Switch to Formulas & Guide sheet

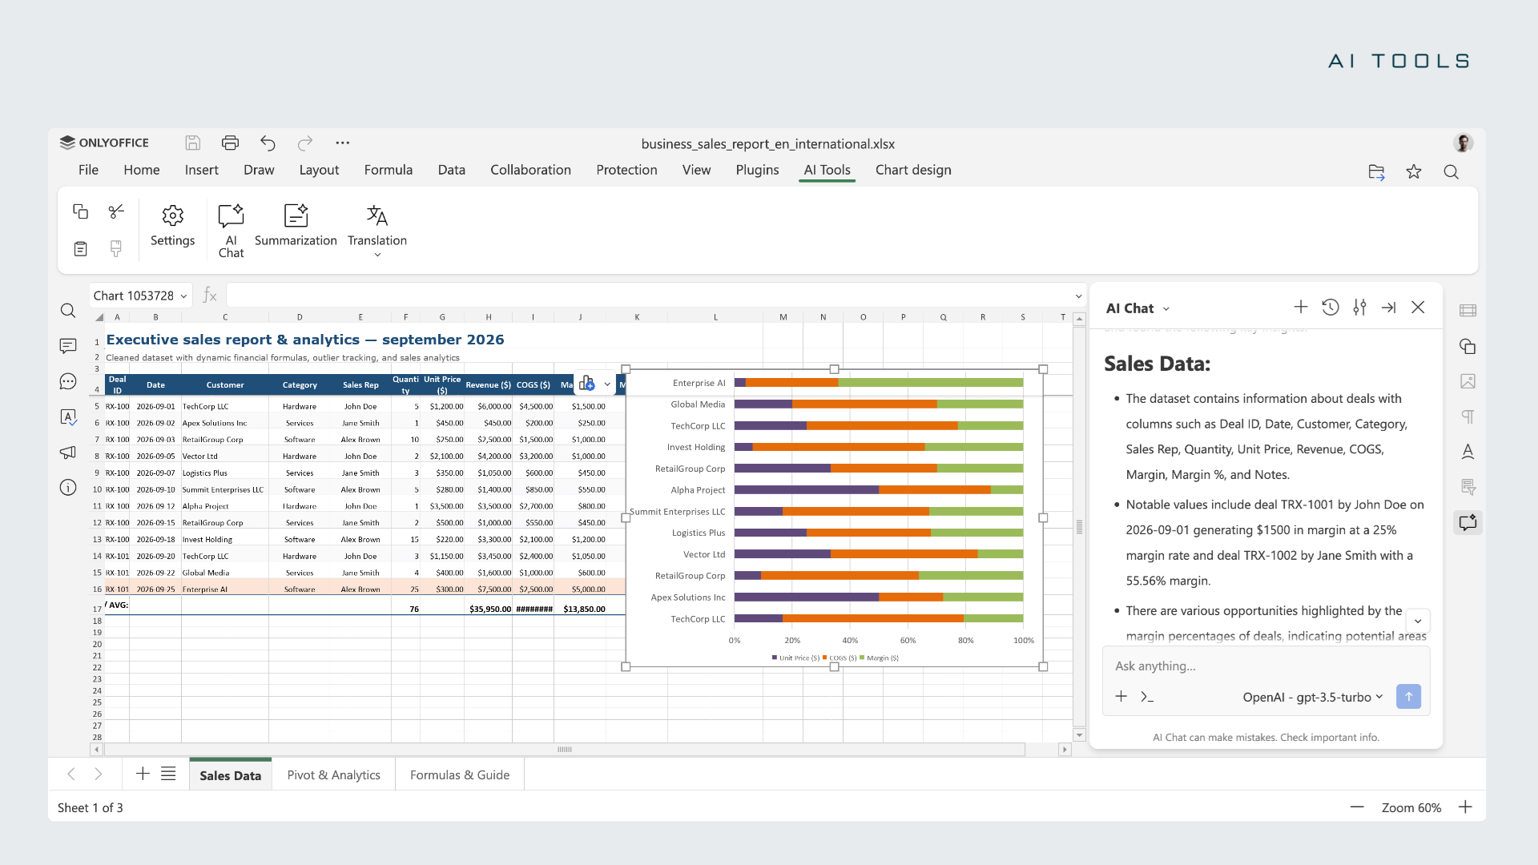coord(460,775)
